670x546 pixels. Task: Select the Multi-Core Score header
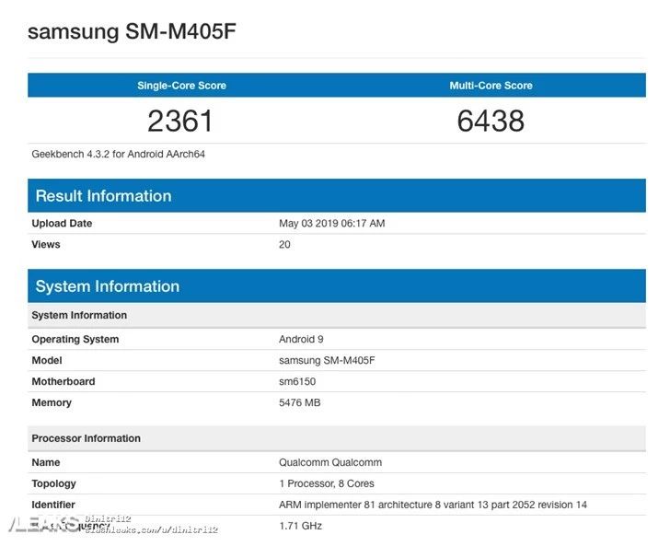[x=491, y=86]
